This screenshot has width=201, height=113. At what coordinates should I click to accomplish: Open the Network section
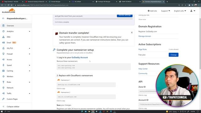10,88
